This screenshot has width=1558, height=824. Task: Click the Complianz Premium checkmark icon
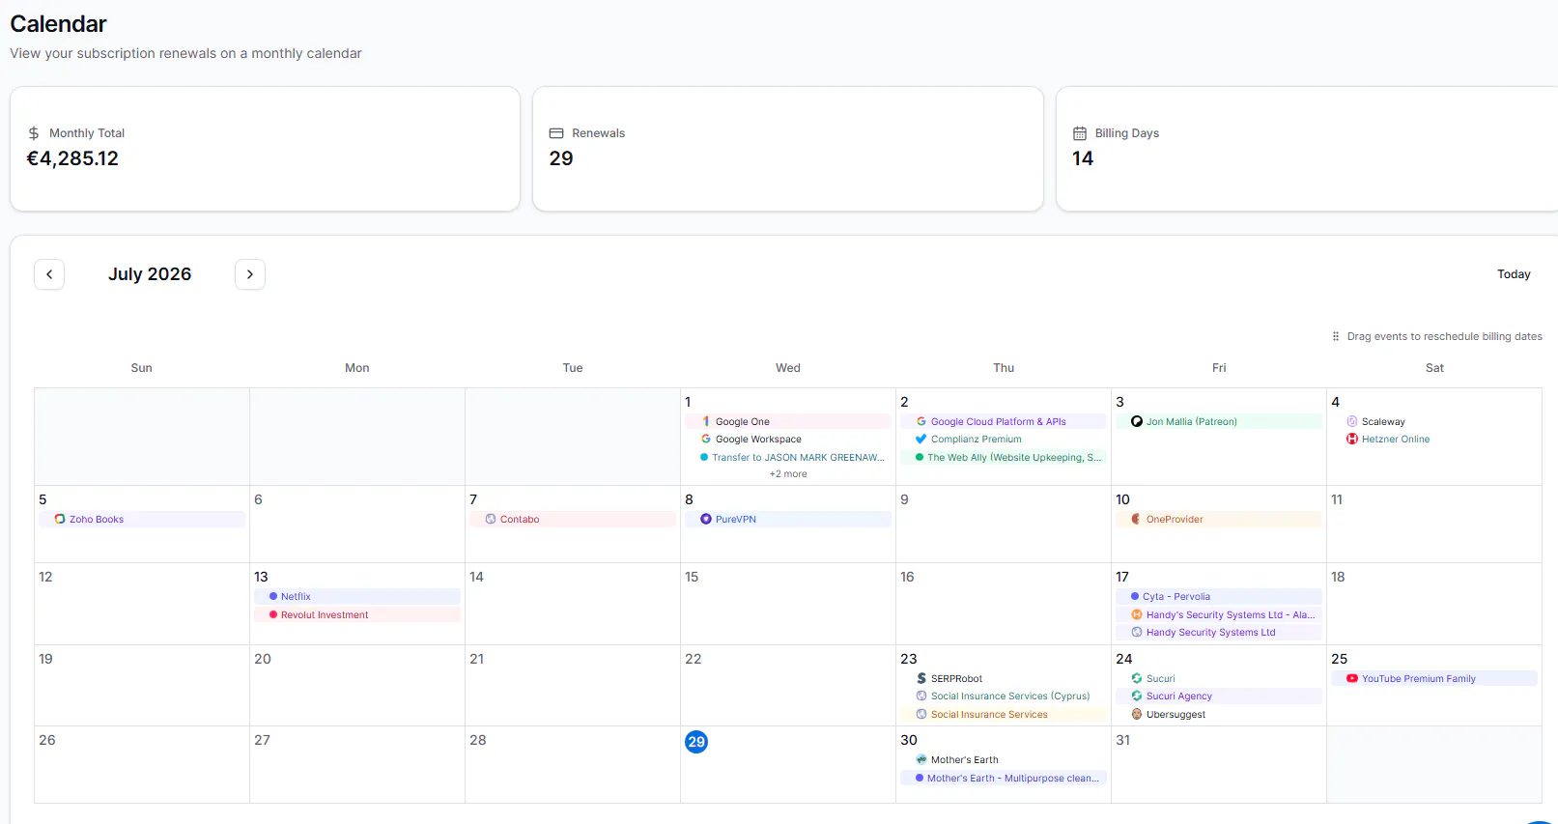pos(921,439)
